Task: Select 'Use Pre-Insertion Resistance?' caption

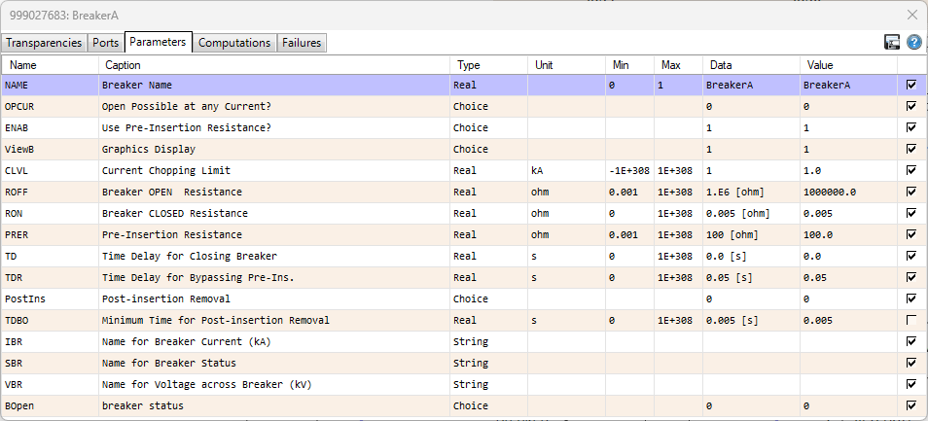Action: click(x=274, y=127)
